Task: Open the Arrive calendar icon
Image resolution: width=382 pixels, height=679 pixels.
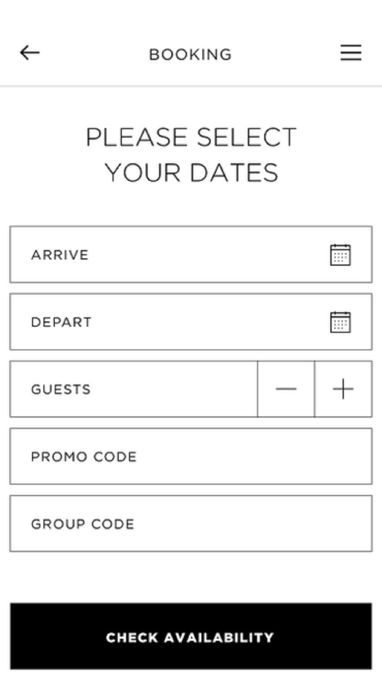Action: tap(340, 255)
